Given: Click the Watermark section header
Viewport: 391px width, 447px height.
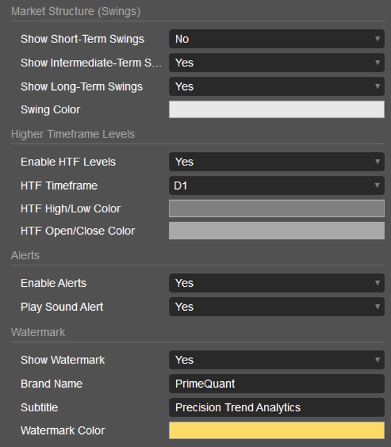Looking at the screenshot, I should [x=38, y=332].
